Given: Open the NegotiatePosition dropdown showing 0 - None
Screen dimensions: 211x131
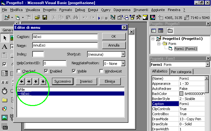Looking at the screenshot, I should [x=123, y=63].
